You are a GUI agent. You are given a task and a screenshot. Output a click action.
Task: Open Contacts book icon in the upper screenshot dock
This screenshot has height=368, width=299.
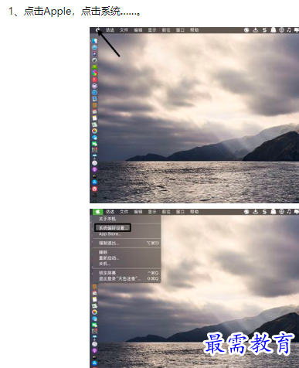94,105
